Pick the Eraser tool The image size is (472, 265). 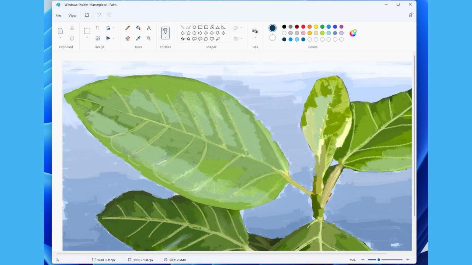(x=128, y=38)
